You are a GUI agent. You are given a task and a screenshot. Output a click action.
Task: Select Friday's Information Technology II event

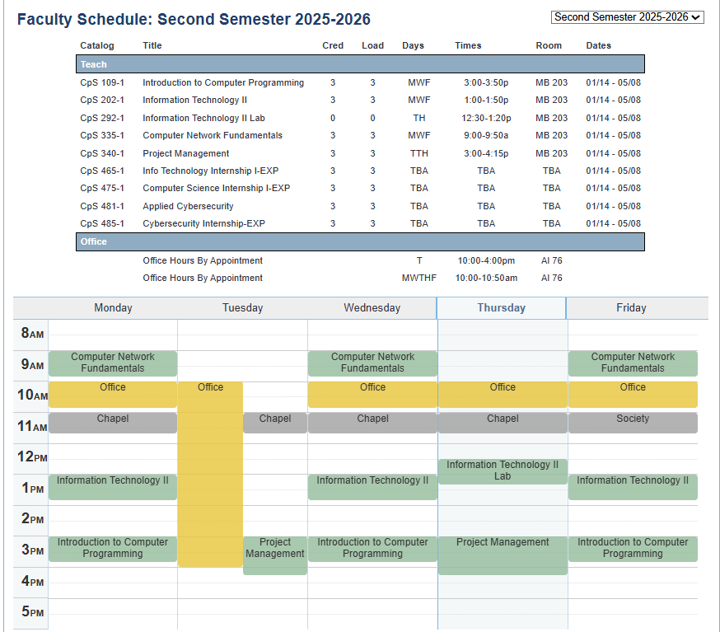pos(633,486)
